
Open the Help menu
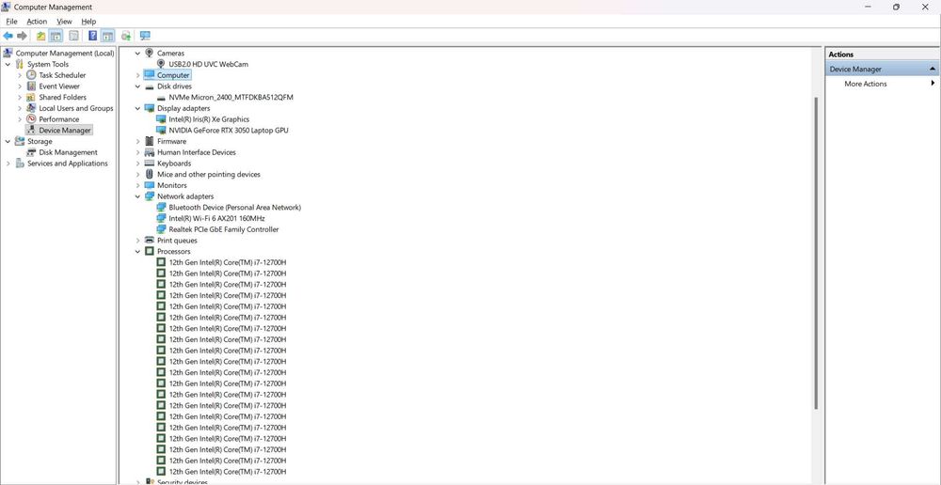tap(88, 22)
